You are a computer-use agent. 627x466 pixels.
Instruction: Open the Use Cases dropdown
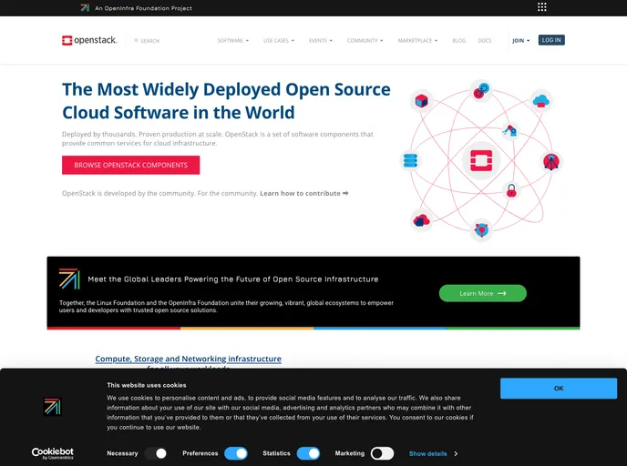(278, 41)
